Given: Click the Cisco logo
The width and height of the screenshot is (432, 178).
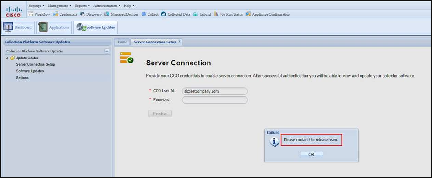Looking at the screenshot, I should [x=13, y=12].
